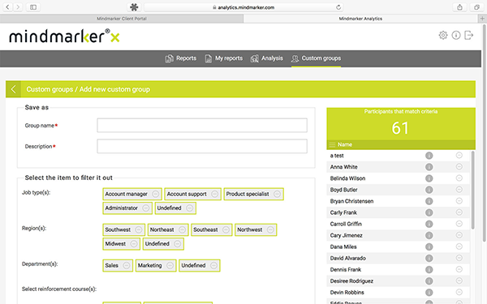Click the participants list scrollbar
This screenshot has height=304, width=487.
click(x=472, y=190)
